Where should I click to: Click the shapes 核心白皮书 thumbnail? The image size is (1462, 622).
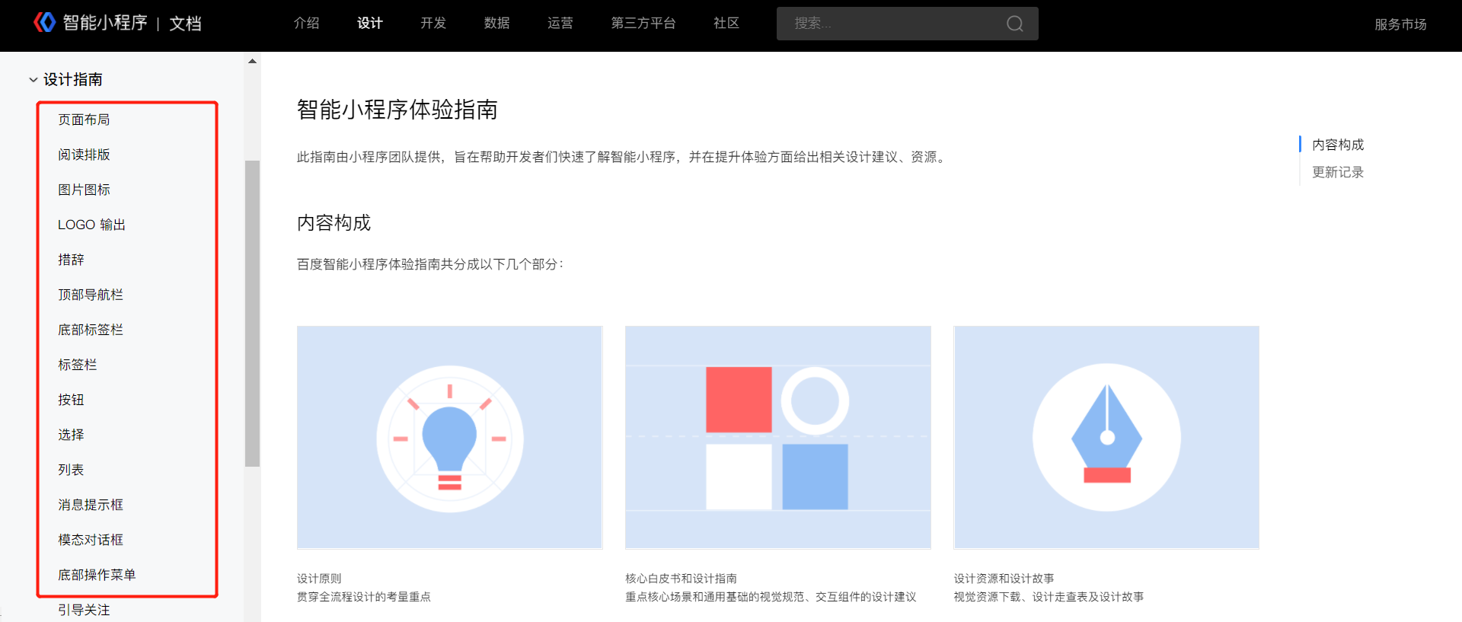click(777, 438)
